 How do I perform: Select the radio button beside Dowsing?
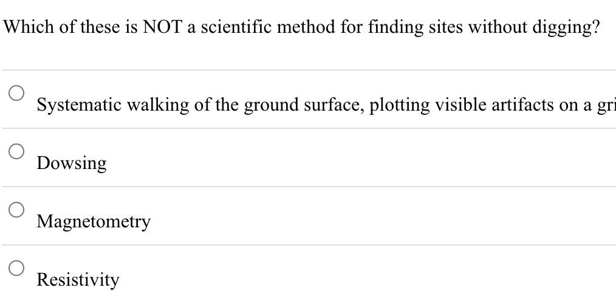tap(16, 151)
